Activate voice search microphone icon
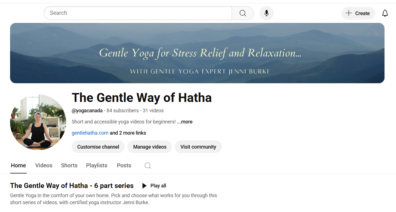396x212 pixels. [x=266, y=13]
